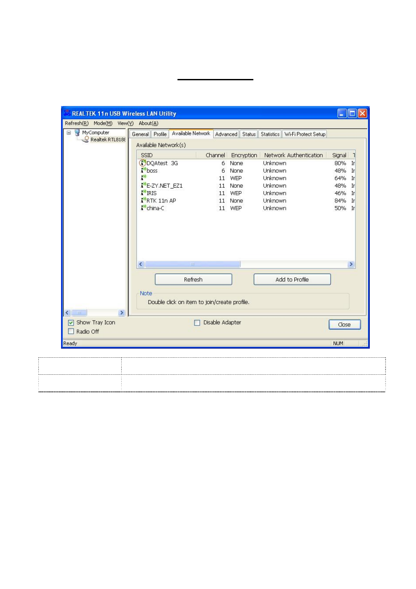
Task: Click the boss network antenna icon
Action: [143, 171]
